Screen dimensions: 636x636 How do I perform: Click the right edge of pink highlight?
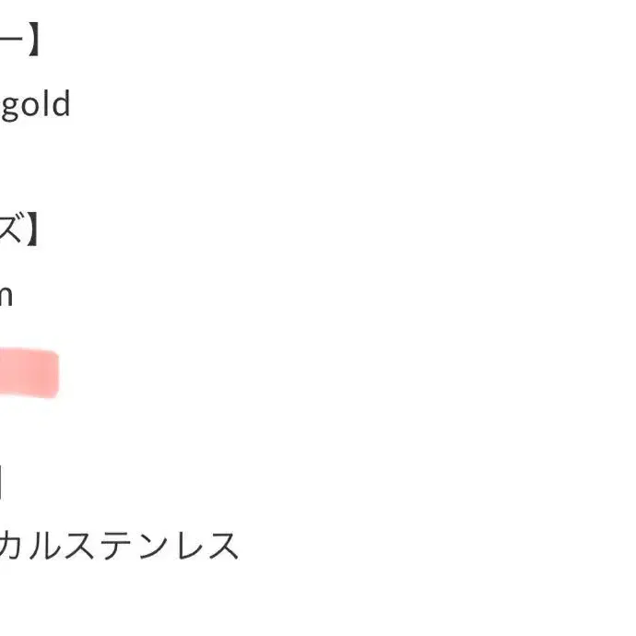[56, 373]
